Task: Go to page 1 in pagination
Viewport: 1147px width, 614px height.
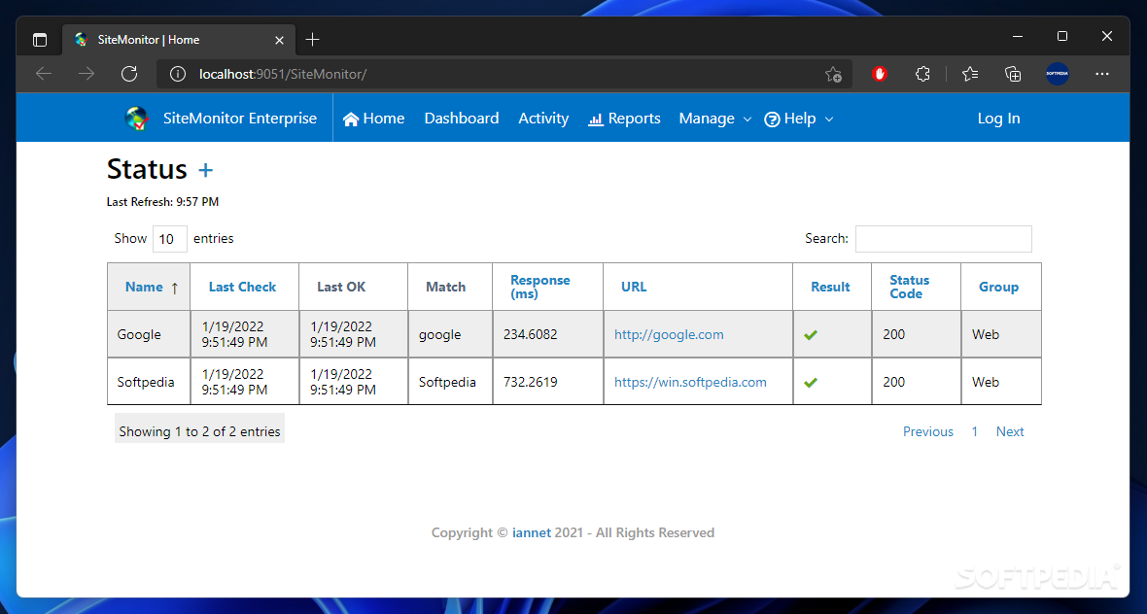Action: click(x=974, y=432)
